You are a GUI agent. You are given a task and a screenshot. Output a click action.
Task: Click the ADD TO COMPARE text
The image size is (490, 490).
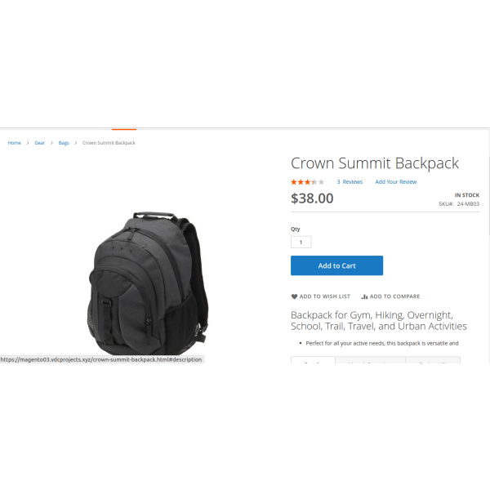(394, 296)
